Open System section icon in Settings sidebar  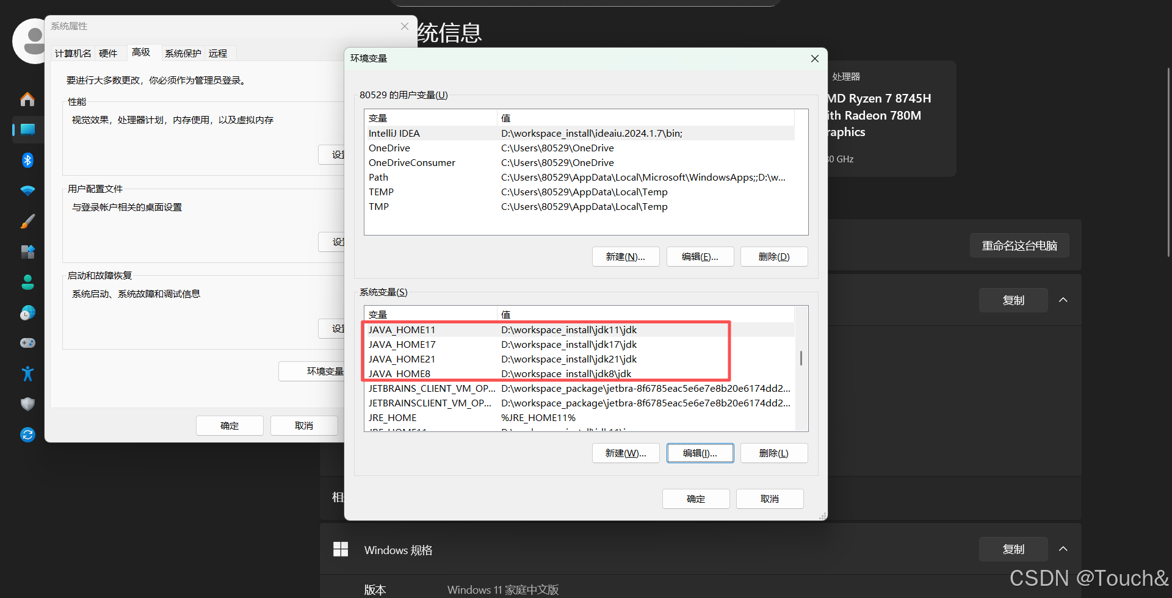(27, 129)
